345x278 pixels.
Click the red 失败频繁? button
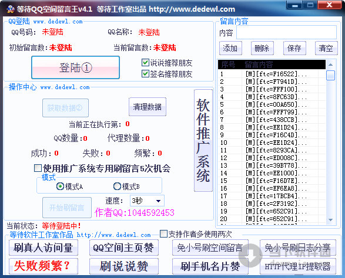click(x=43, y=266)
